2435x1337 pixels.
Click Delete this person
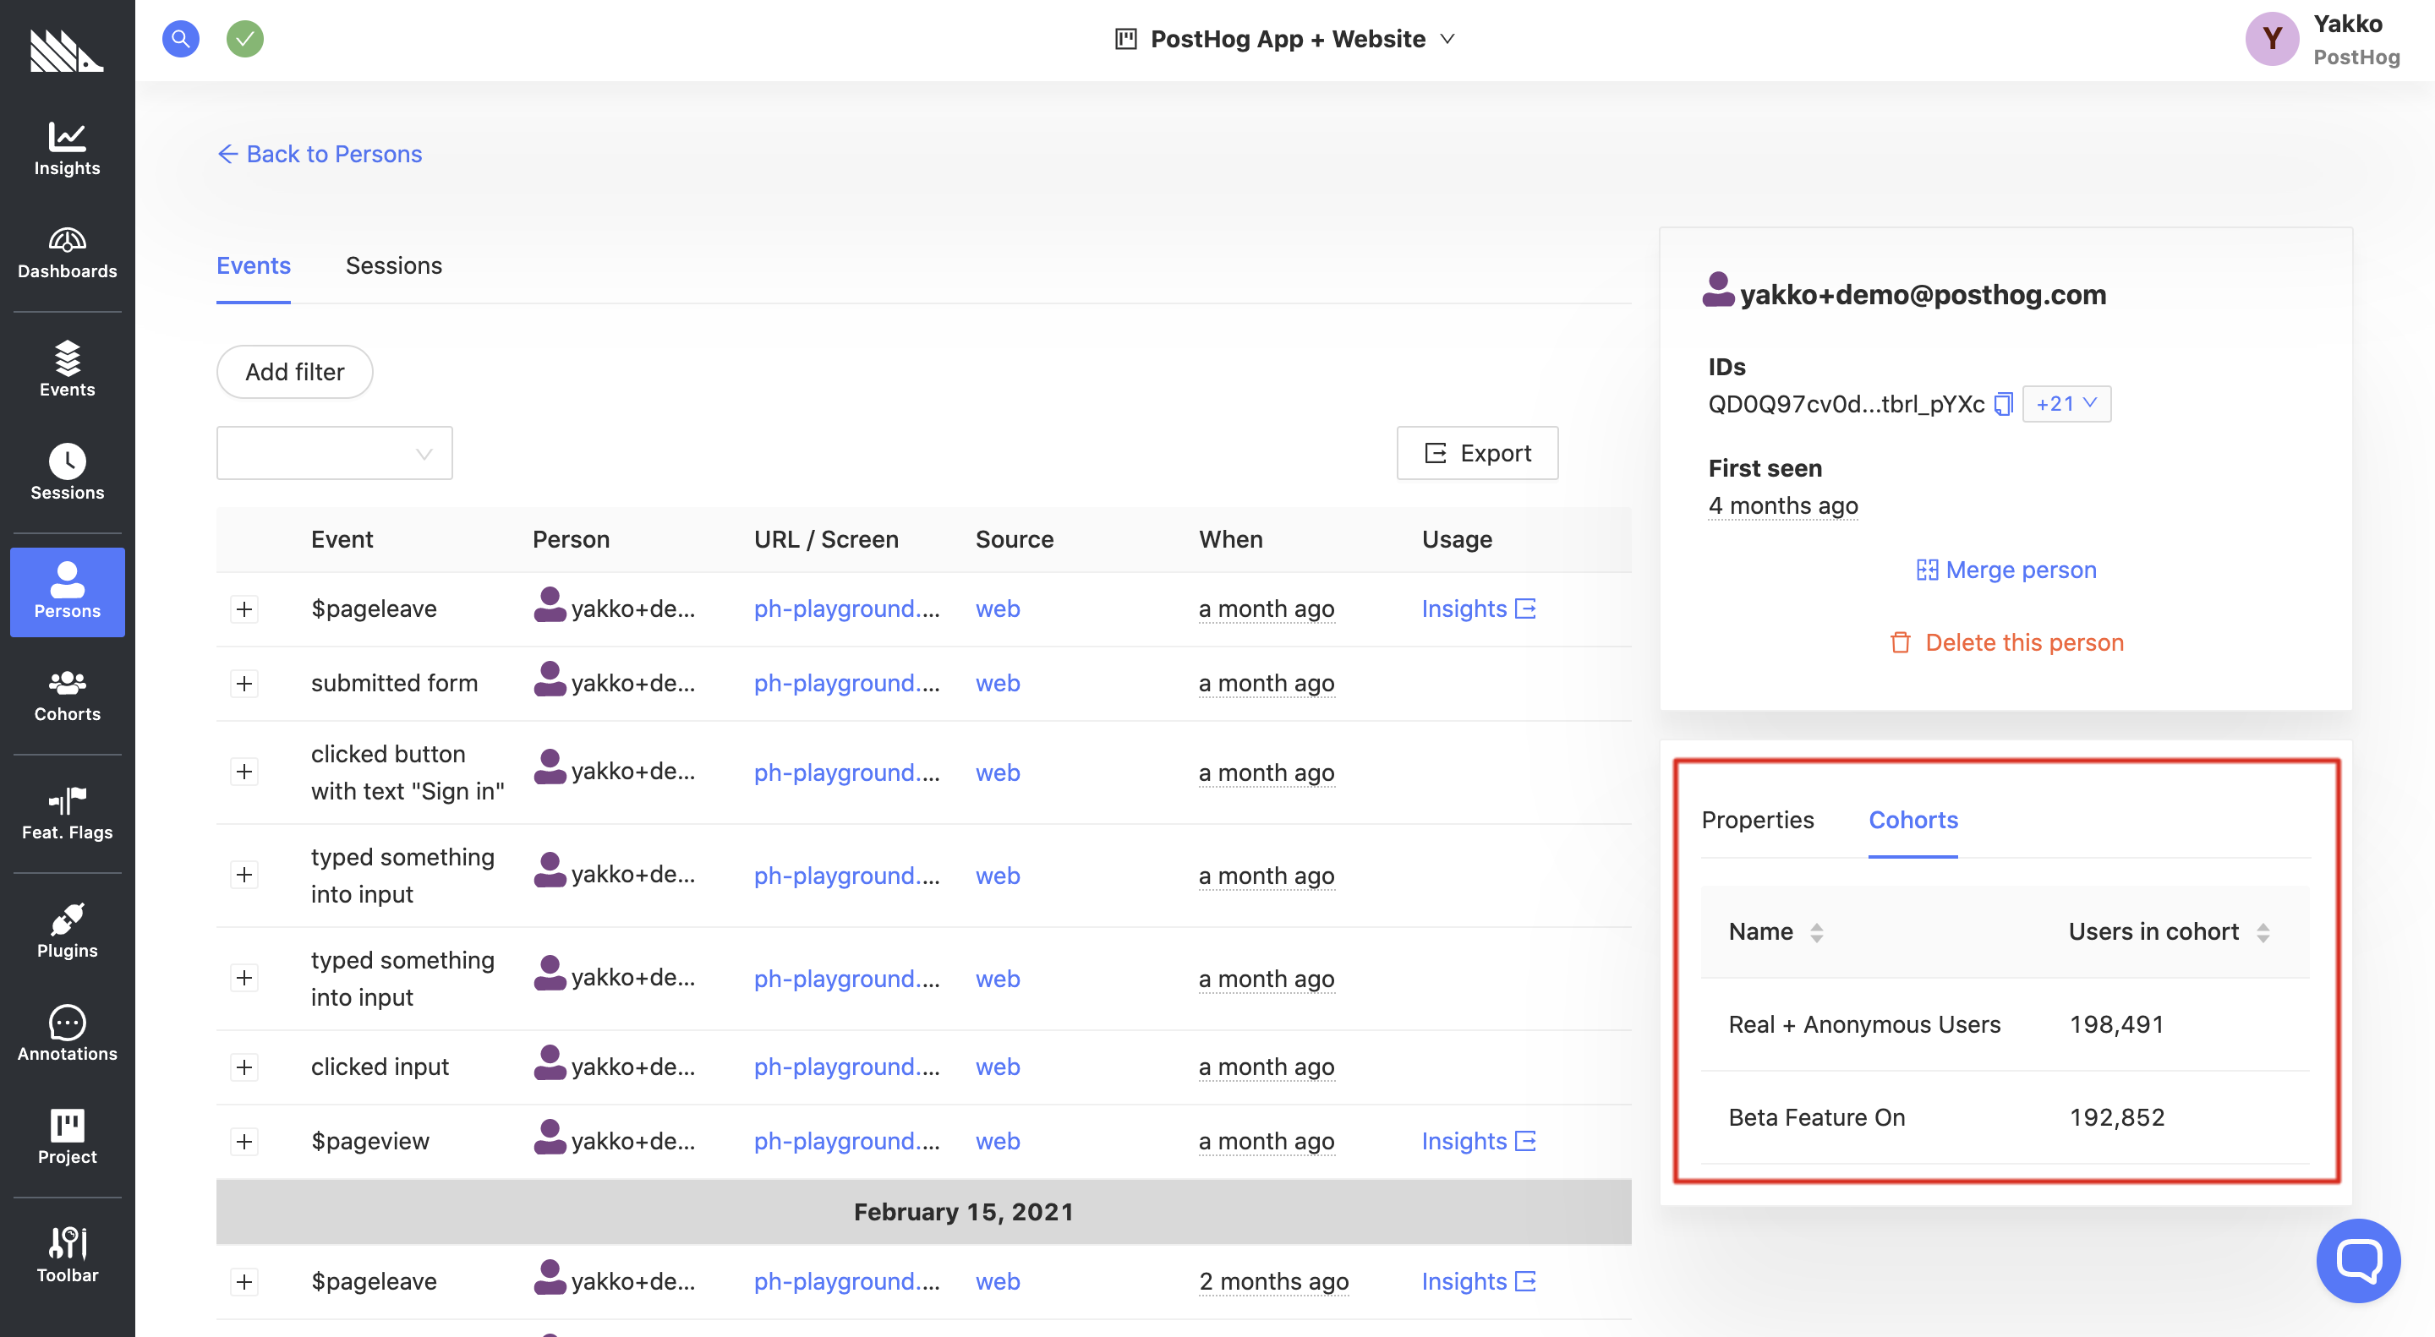(2005, 642)
